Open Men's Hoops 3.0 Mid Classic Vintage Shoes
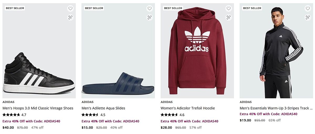Screen dimensions: 315x134 point(38,108)
